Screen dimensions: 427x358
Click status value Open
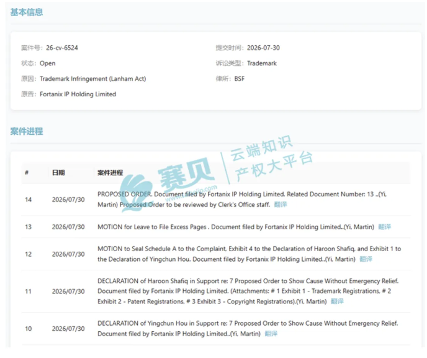(x=48, y=63)
